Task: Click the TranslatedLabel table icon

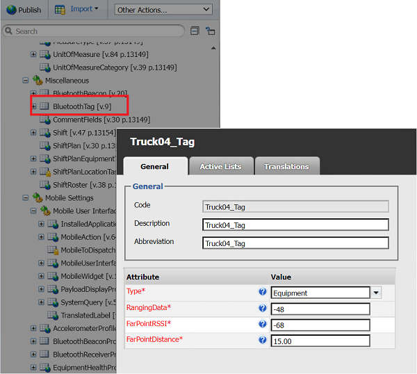Action: [53, 315]
